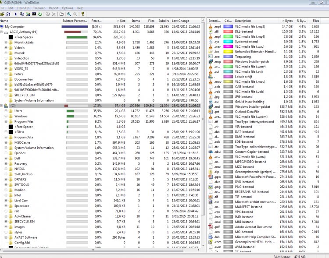Screen dimensions: 329x258
Task: Expand the Muziek folder
Action: click(x=6, y=53)
